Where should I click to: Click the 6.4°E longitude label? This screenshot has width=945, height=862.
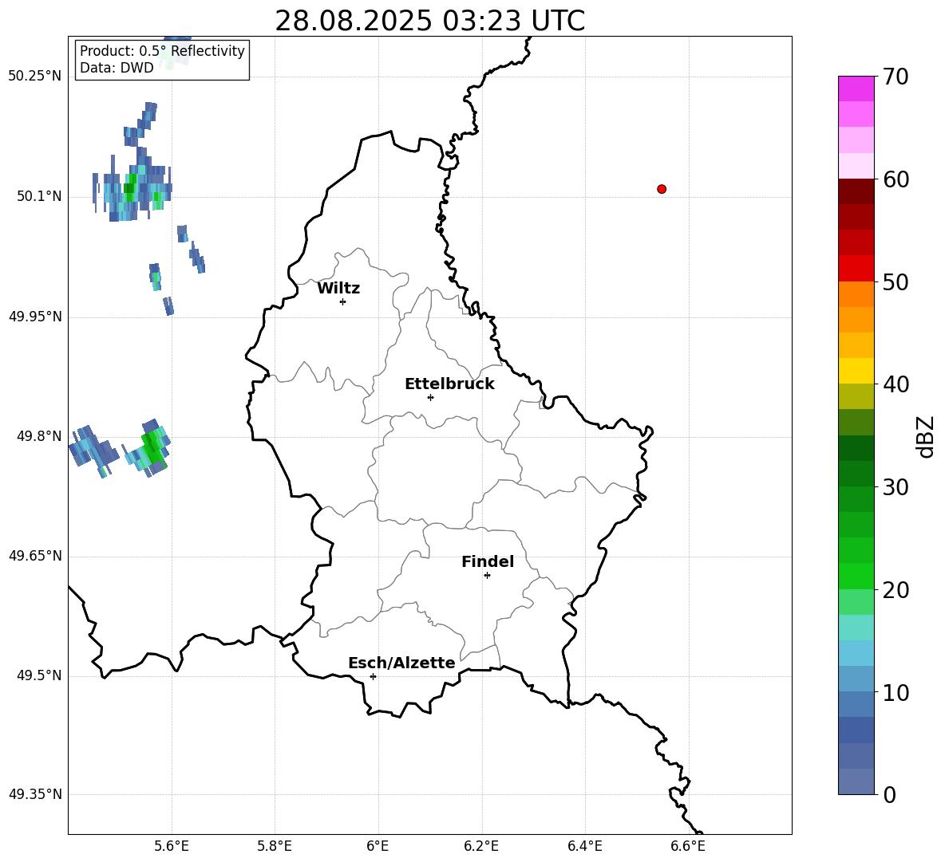(x=584, y=846)
